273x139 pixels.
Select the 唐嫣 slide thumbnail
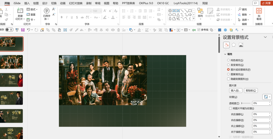pos(11,80)
